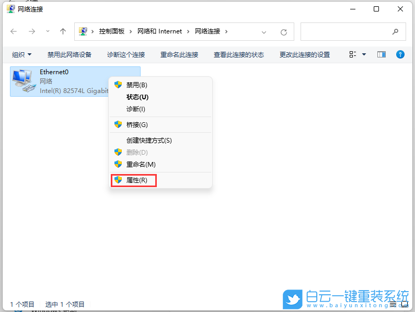Choose 创建快捷方式(S) in context menu

tap(160, 141)
